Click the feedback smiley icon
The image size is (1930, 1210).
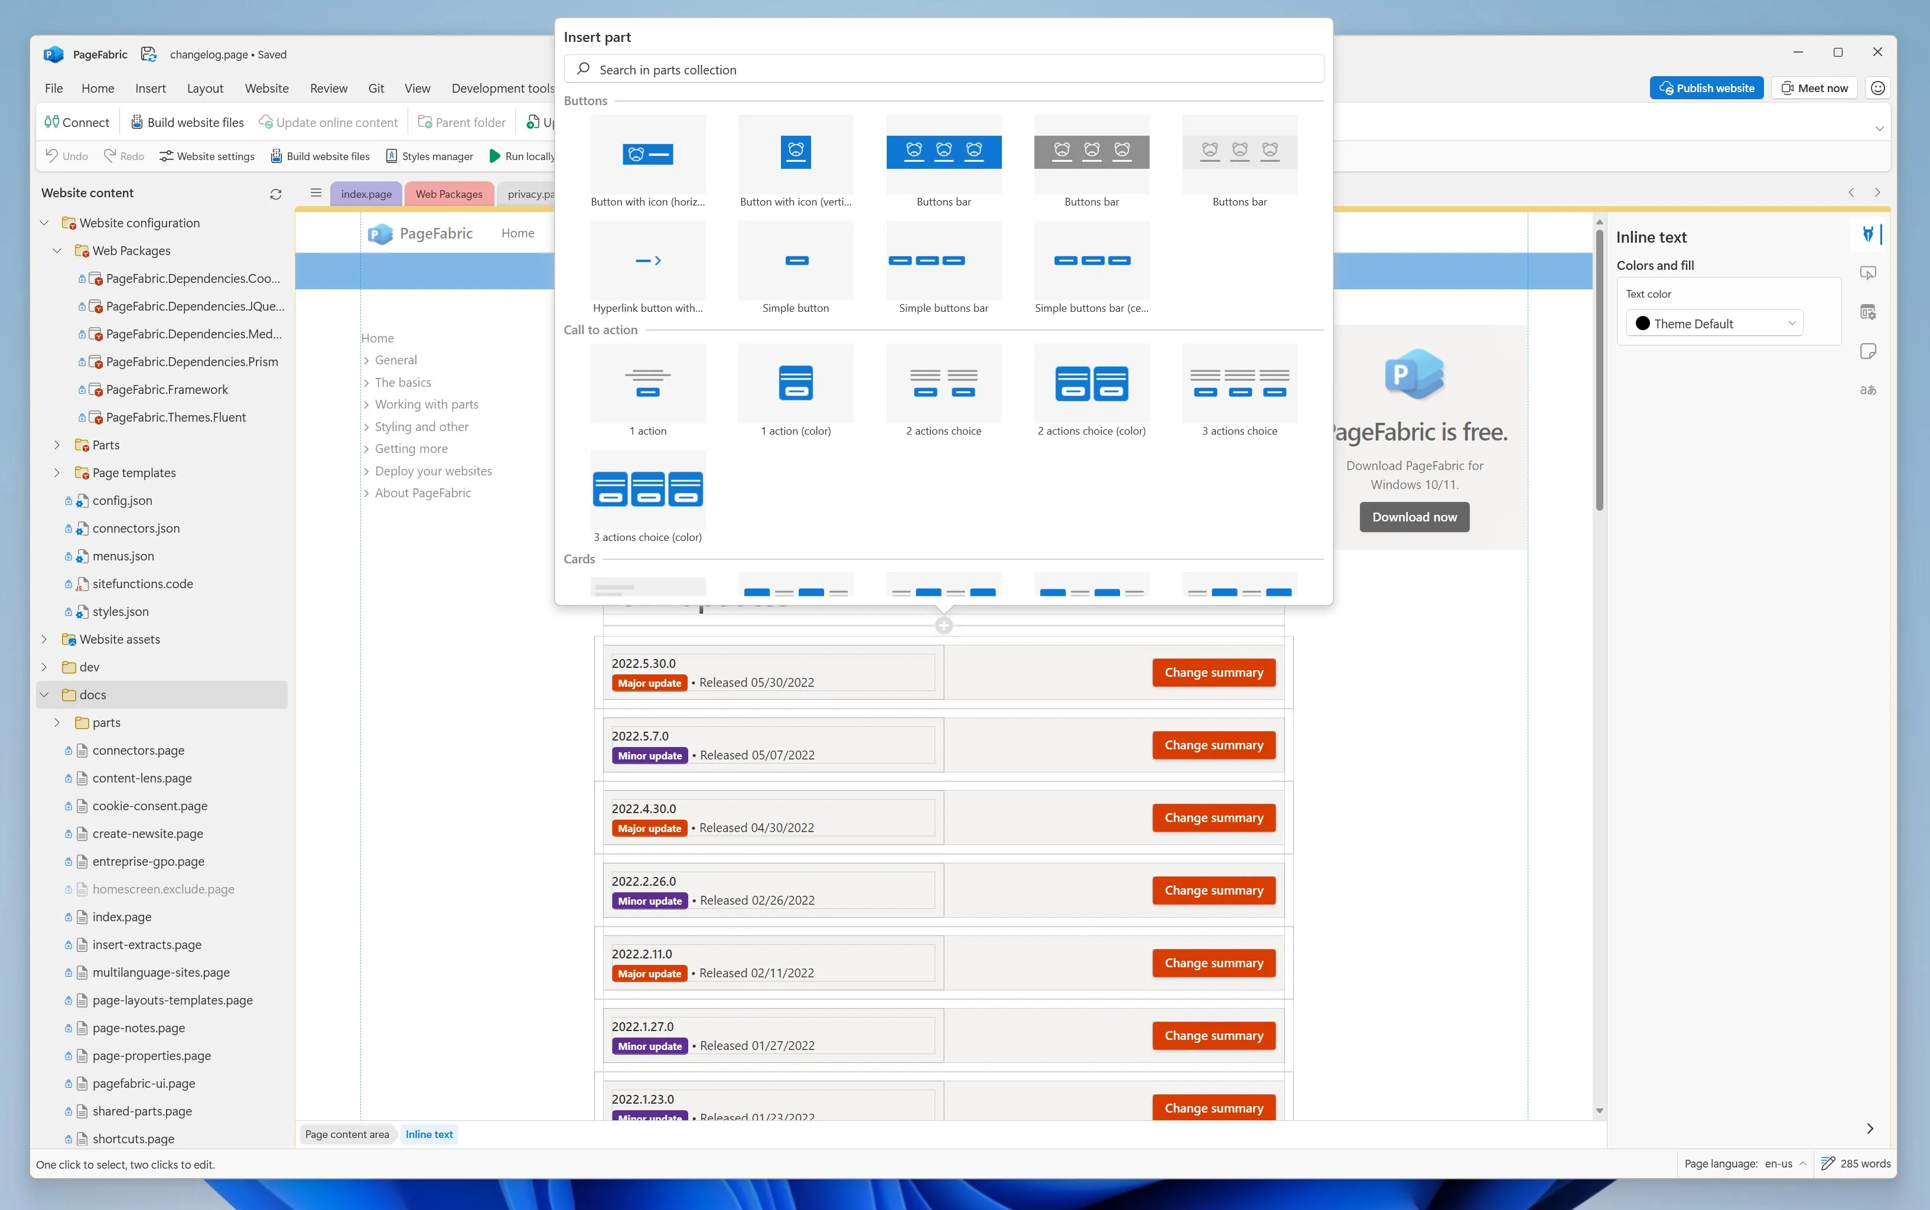click(1878, 88)
